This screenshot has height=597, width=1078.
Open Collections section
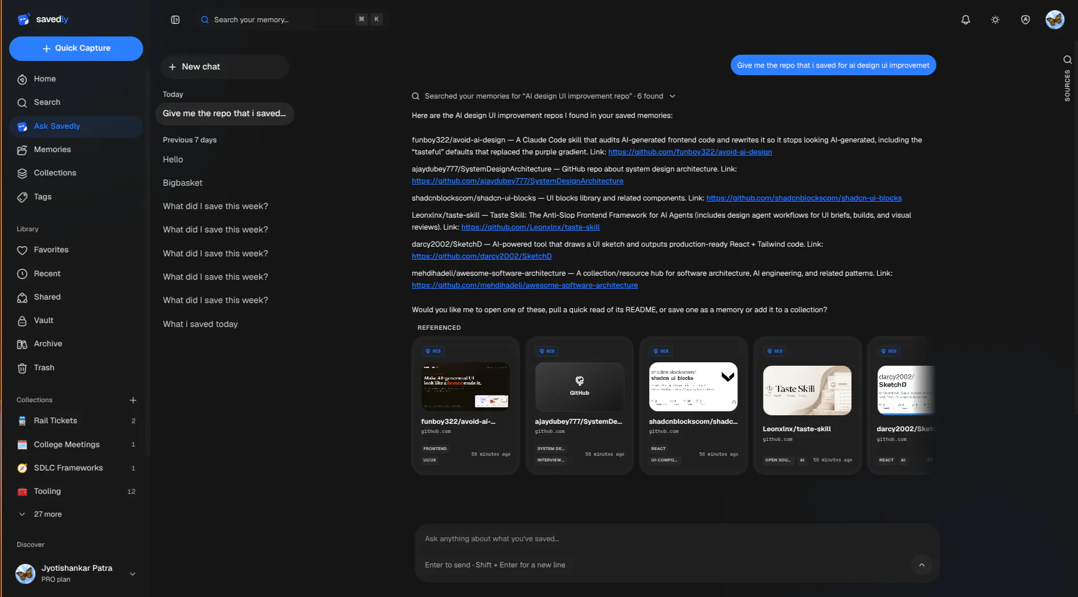click(76, 173)
